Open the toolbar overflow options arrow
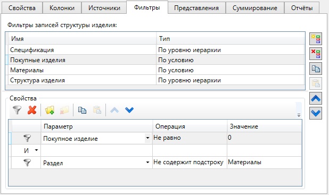The height and width of the screenshot is (195, 329). pyautogui.click(x=299, y=115)
